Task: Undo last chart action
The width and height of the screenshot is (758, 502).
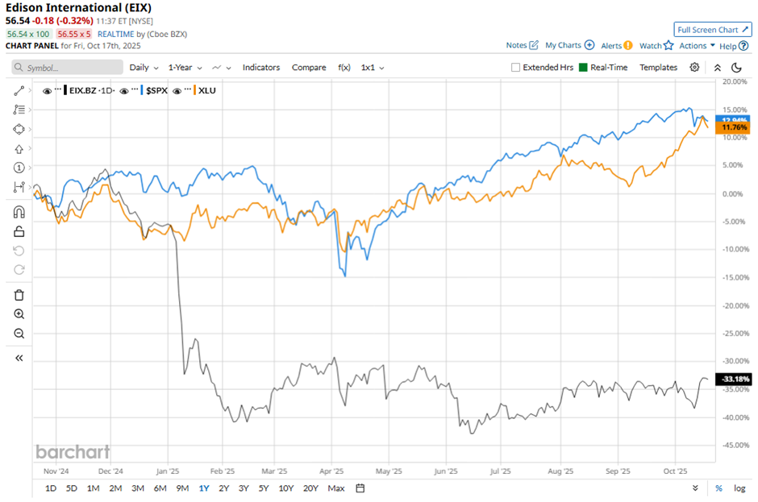Action: 19,251
